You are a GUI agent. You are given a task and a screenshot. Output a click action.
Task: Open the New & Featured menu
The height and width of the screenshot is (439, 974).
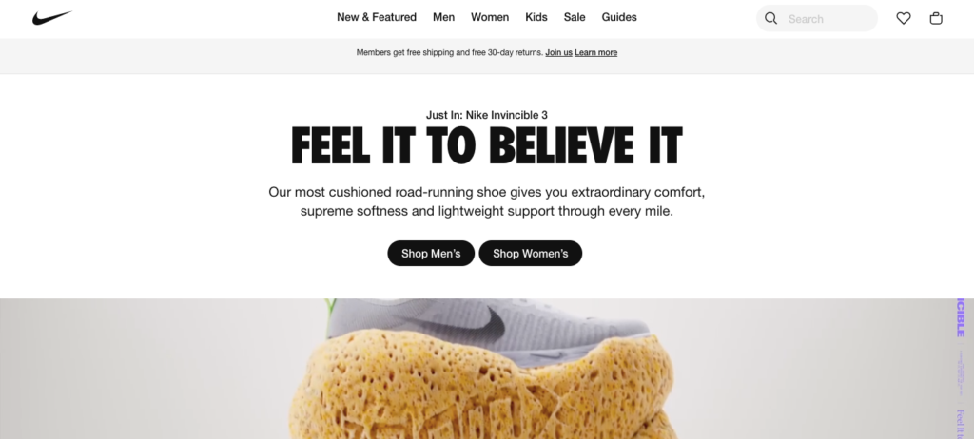(x=377, y=17)
